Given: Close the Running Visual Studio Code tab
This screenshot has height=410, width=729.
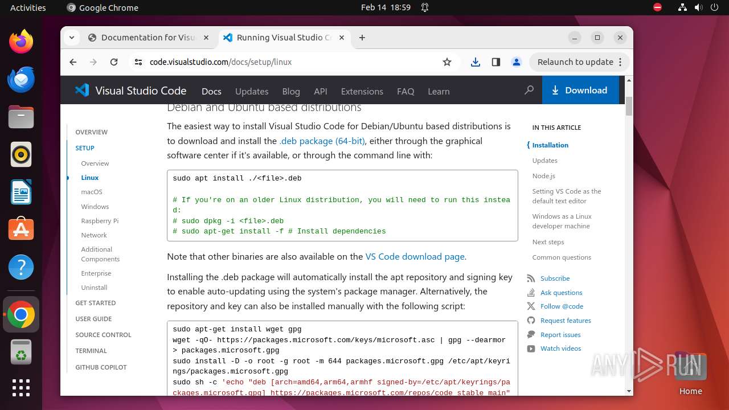Looking at the screenshot, I should [342, 38].
